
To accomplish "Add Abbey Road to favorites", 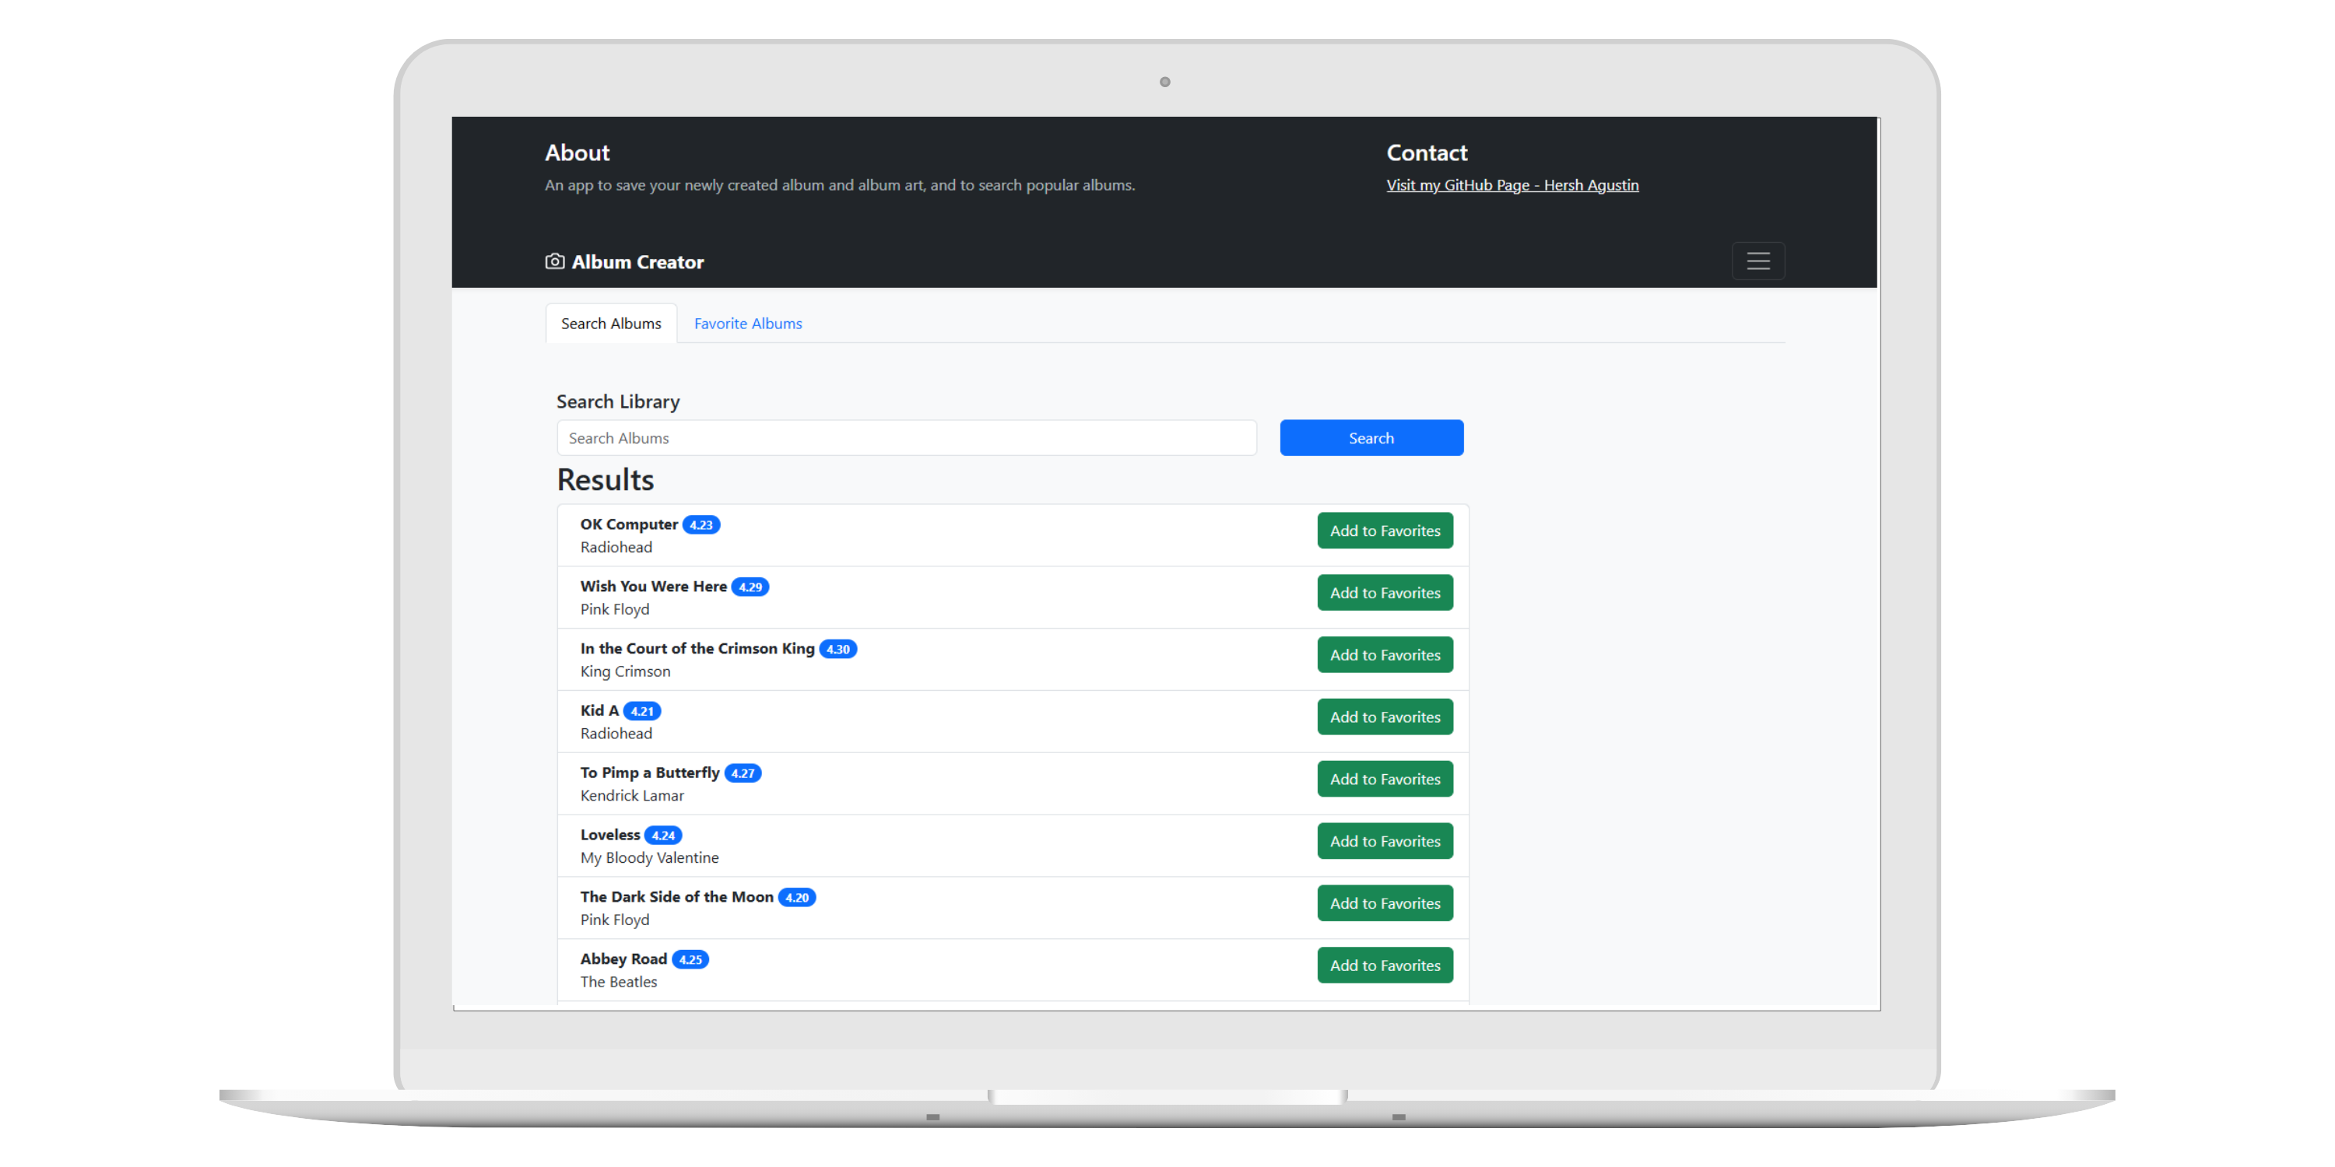I will click(x=1384, y=965).
